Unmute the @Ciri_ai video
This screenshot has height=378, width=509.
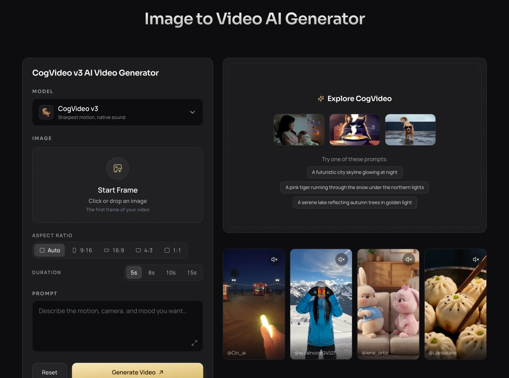tap(274, 259)
